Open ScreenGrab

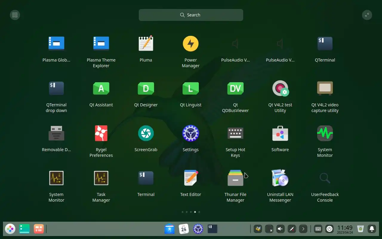146,133
